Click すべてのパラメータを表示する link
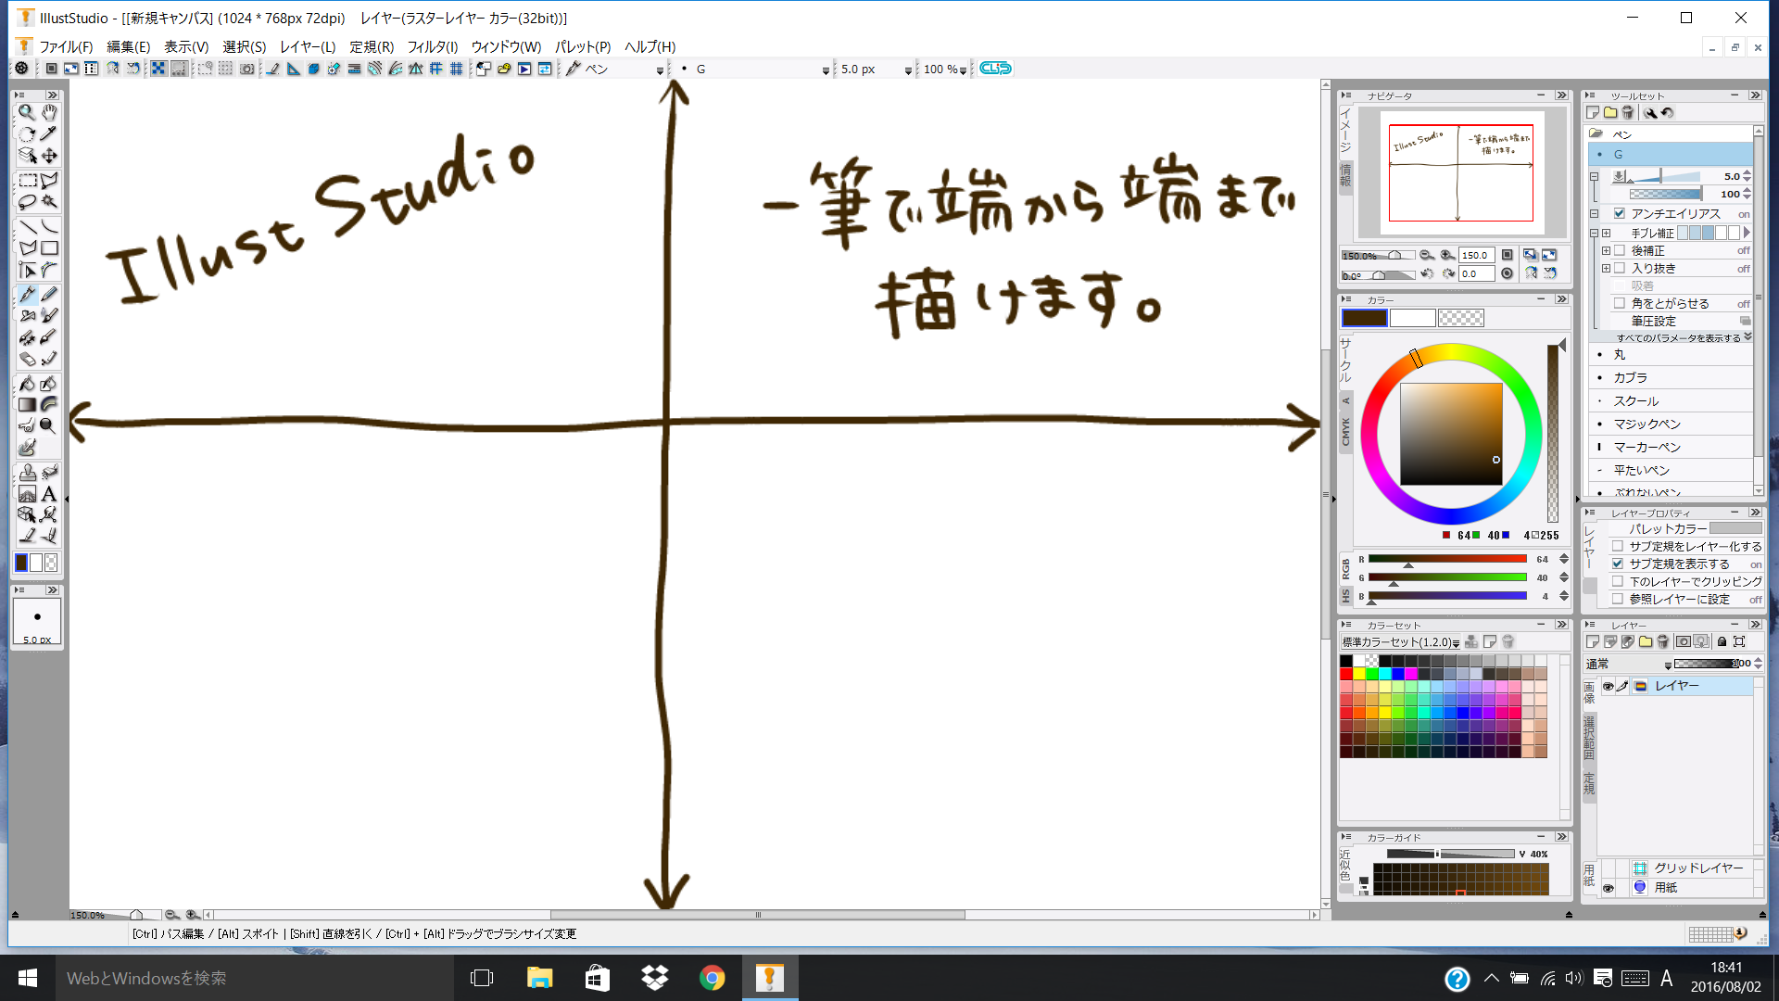This screenshot has height=1001, width=1779. click(1678, 337)
